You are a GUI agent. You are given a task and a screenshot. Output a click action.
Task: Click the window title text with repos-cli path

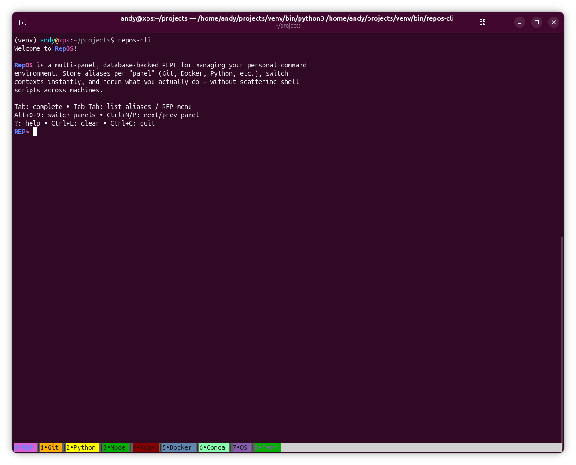287,18
